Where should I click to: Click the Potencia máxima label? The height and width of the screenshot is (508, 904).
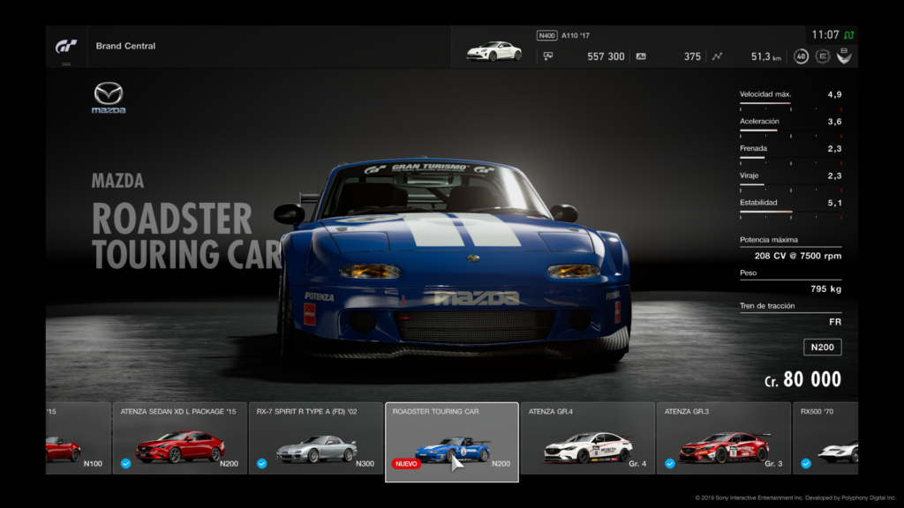point(769,240)
